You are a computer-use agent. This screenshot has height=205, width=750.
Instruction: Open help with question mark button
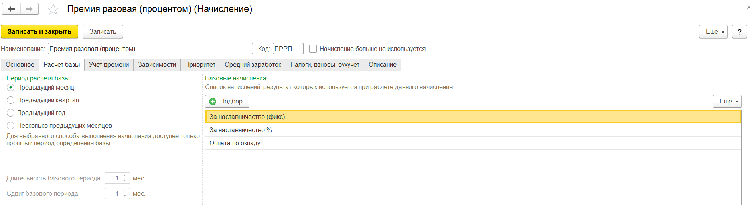tap(739, 32)
